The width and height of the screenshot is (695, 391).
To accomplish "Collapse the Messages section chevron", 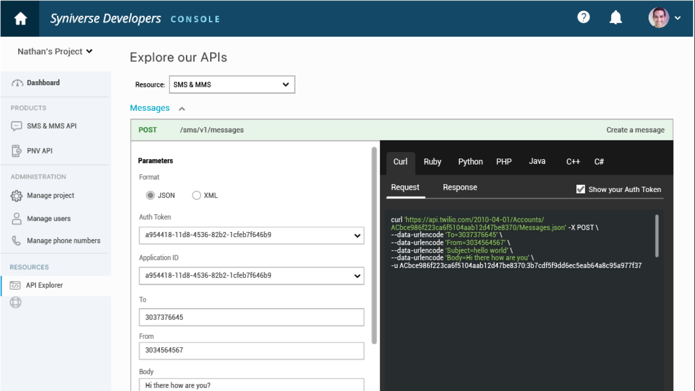I will coord(182,109).
